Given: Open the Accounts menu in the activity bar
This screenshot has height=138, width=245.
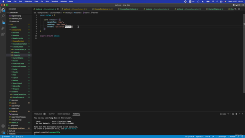Looking at the screenshot, I should click(x=3, y=126).
